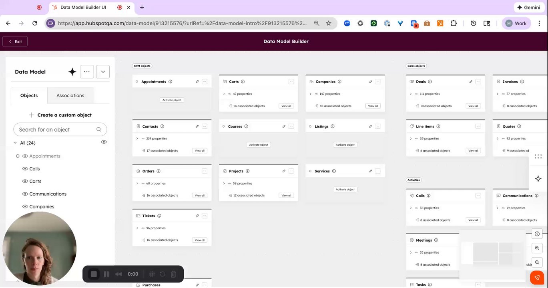
Task: Click the canvas zoom out magnifier
Action: pos(537,262)
